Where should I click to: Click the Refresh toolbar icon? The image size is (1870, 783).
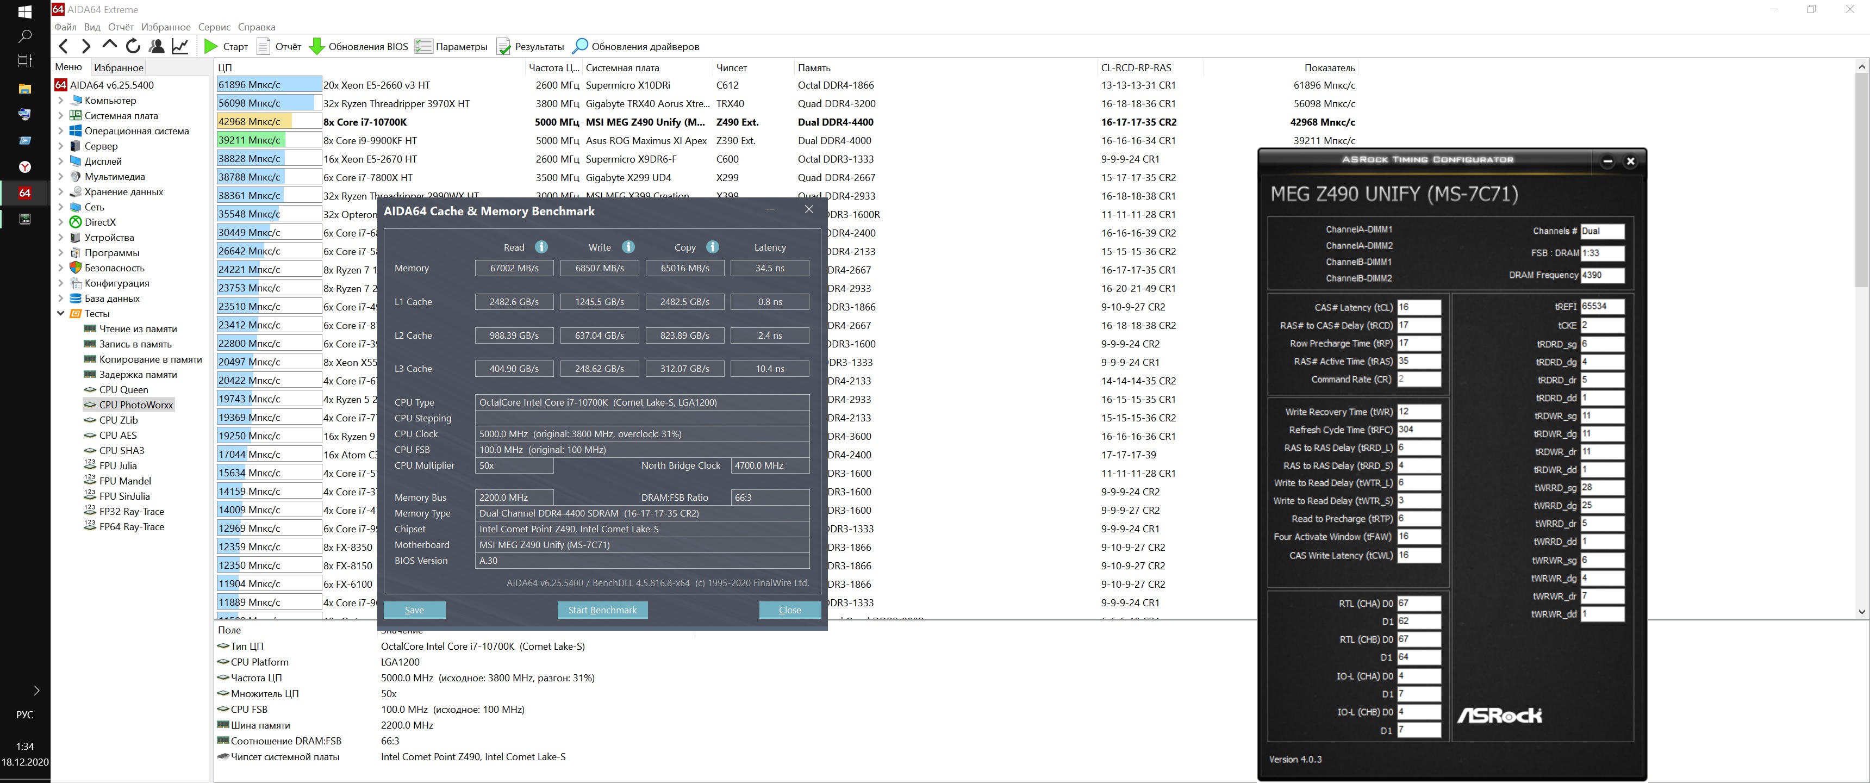pyautogui.click(x=133, y=46)
